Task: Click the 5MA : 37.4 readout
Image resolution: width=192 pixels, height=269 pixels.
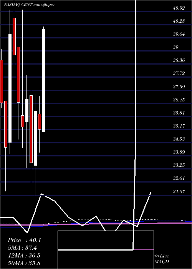Action: pyautogui.click(x=22, y=248)
